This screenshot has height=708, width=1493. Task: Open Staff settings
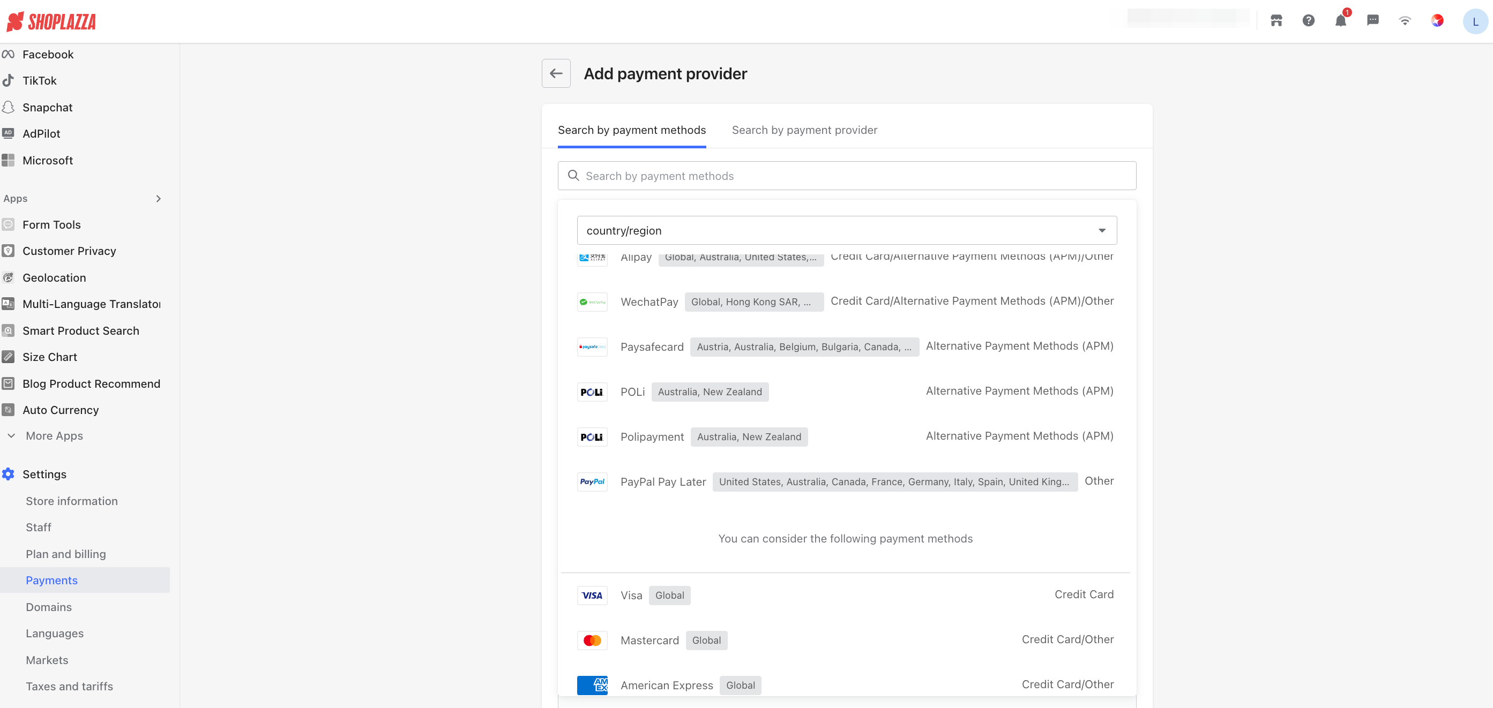click(38, 527)
